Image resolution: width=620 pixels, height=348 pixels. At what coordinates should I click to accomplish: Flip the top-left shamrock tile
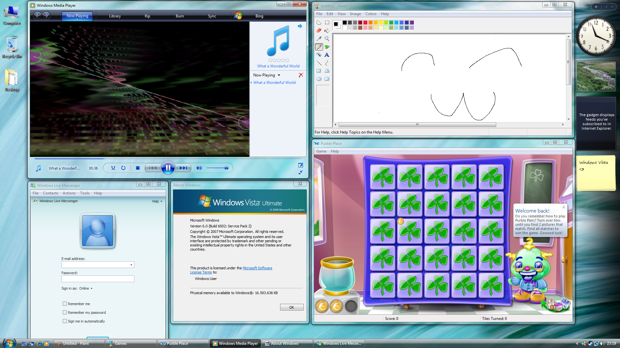coord(383,177)
